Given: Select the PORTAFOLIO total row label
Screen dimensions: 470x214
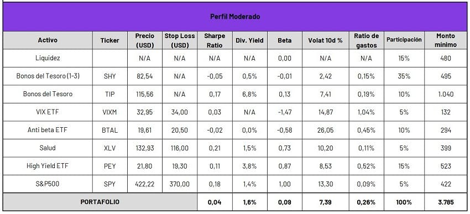Looking at the screenshot, I should point(100,202).
